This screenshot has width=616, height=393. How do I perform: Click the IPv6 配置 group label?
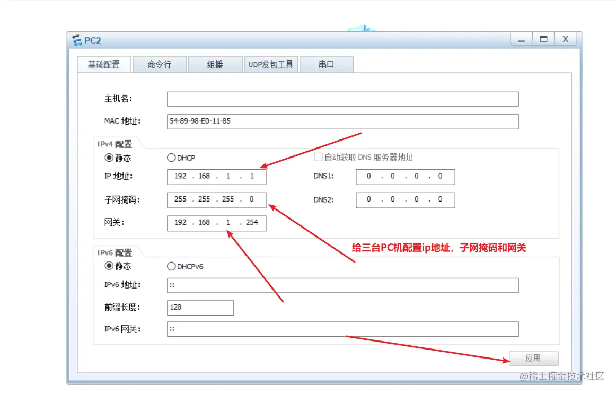click(115, 252)
